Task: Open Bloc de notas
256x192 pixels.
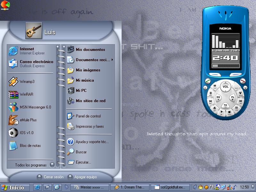Action: (31, 146)
